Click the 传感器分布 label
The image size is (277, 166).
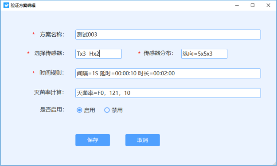click(159, 53)
